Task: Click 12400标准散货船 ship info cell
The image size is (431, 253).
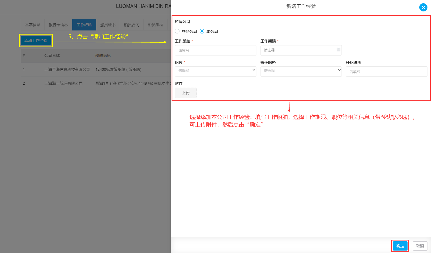Action: coord(118,69)
